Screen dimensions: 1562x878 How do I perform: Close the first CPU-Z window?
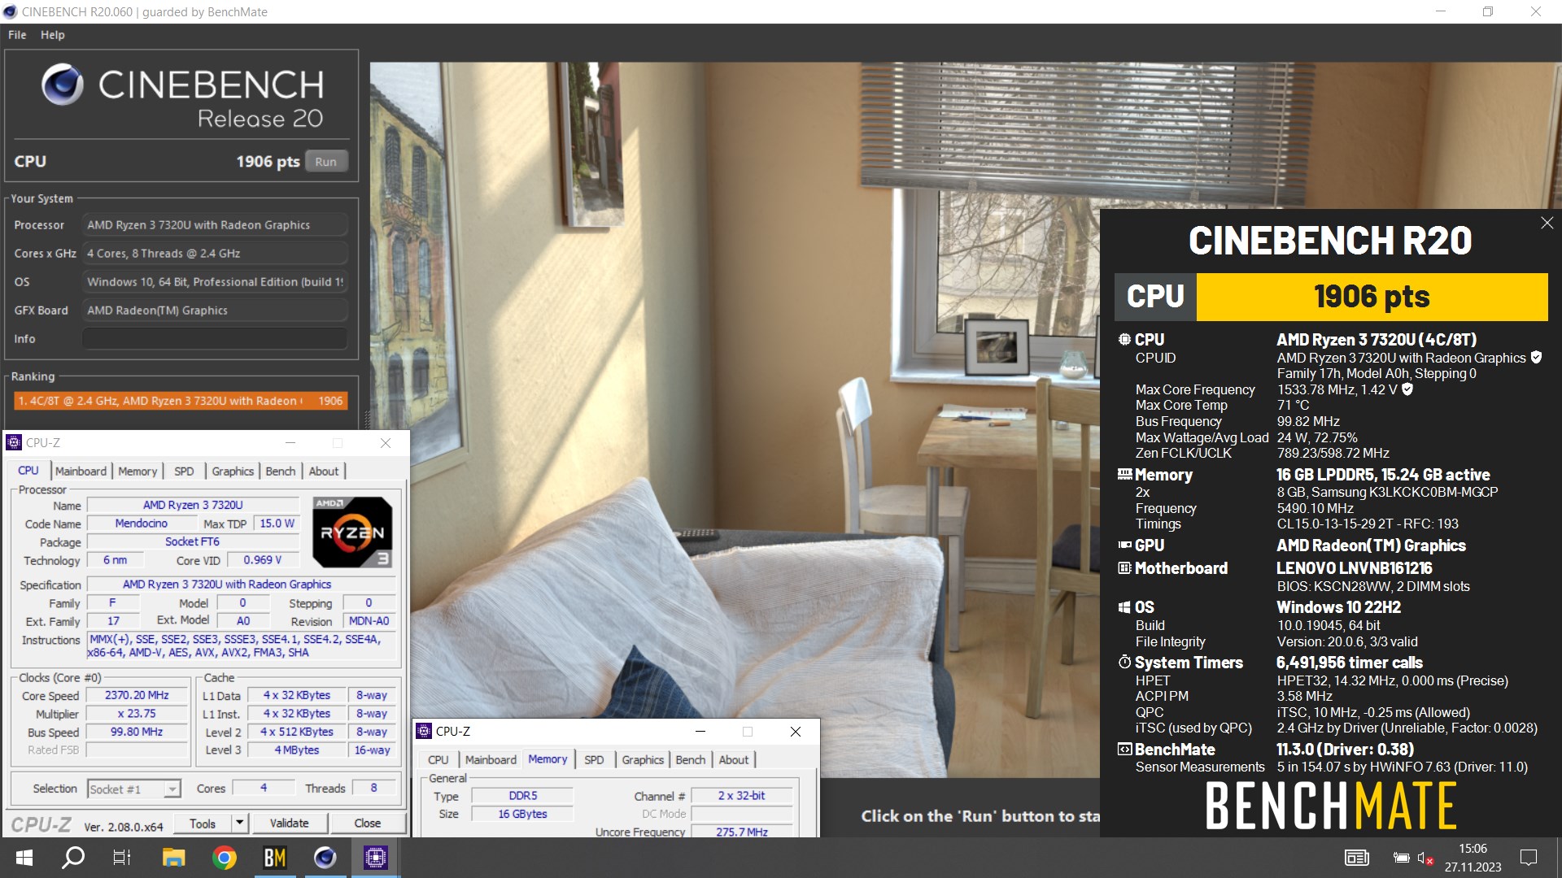386,442
